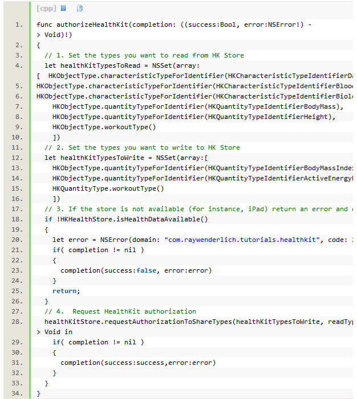357x399 pixels.
Task: Click line number 1 in the gutter
Action: click(x=19, y=24)
